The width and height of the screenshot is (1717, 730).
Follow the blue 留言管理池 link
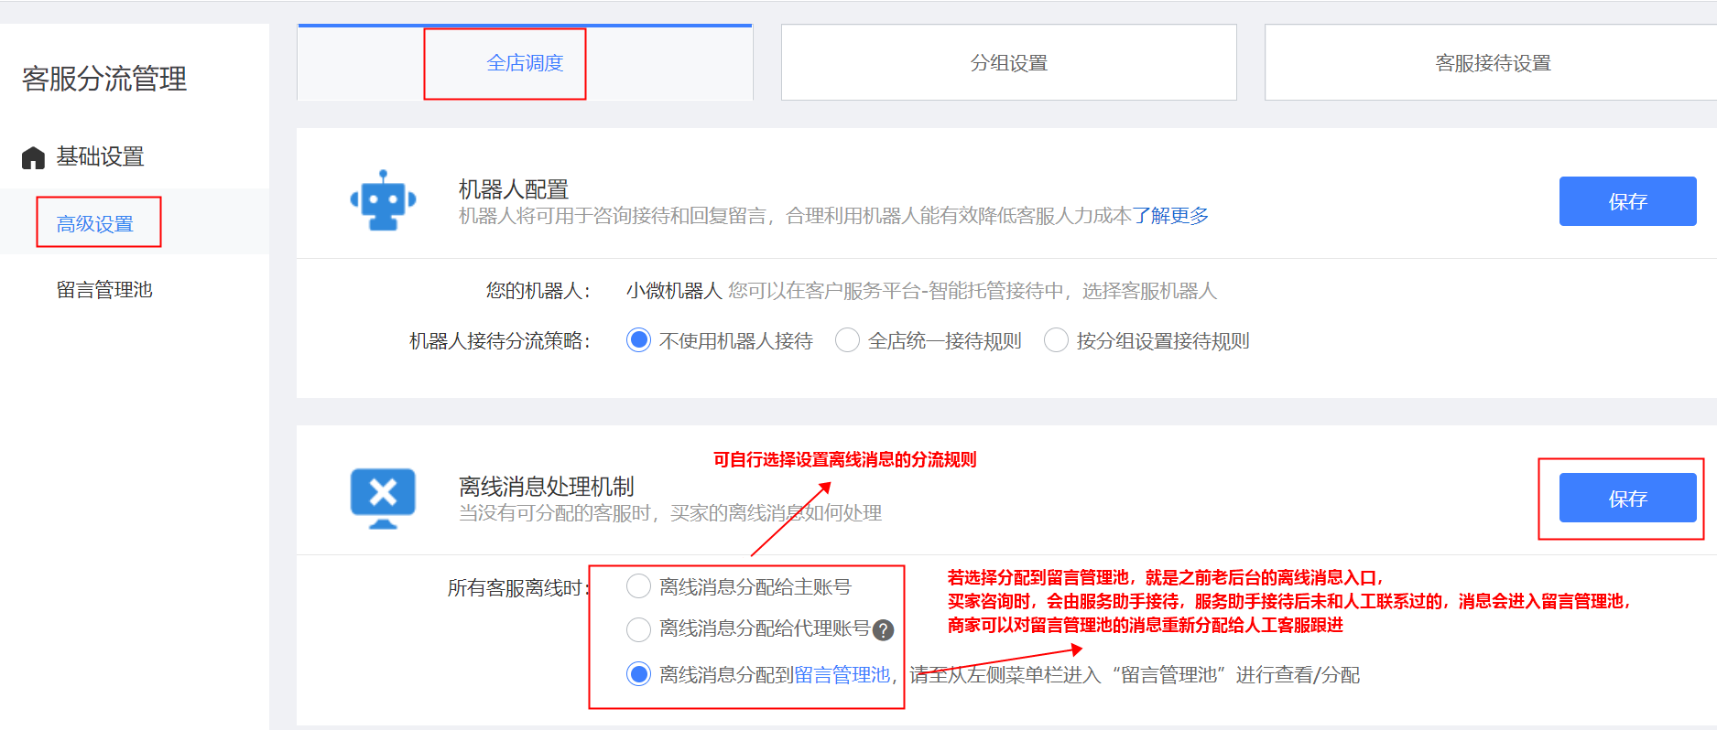842,675
